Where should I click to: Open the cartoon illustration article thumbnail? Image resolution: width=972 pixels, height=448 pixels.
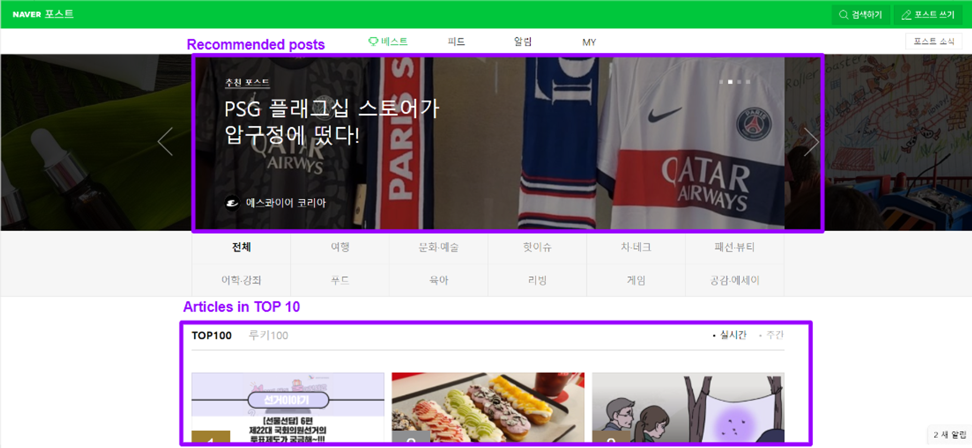point(688,407)
